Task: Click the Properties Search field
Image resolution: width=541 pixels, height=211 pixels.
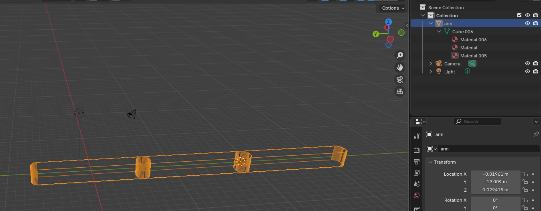Action: pyautogui.click(x=477, y=122)
